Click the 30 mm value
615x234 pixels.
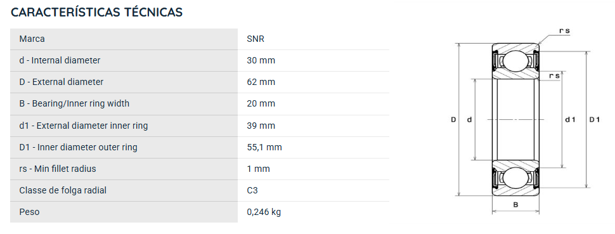(261, 60)
